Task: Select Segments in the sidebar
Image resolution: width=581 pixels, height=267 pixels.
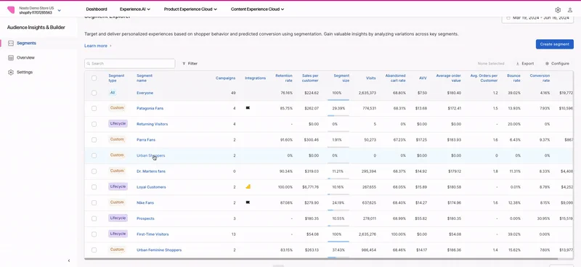Action: (x=26, y=44)
